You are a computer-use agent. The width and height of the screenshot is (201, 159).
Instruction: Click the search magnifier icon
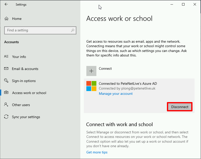point(72,30)
